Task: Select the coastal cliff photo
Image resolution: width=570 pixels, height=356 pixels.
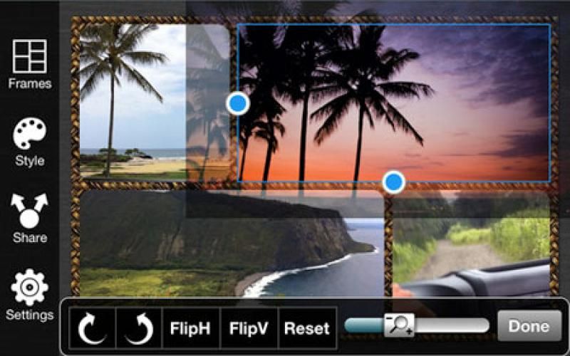Action: (232, 244)
